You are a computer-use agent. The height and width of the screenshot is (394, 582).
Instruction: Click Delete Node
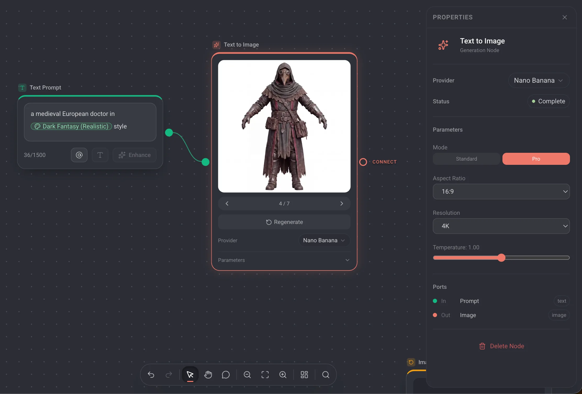pyautogui.click(x=501, y=346)
